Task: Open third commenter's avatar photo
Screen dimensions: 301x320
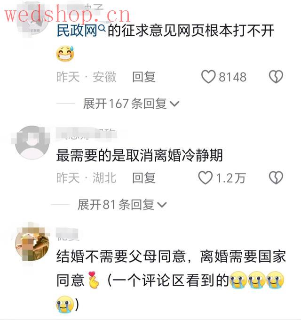Action: tap(32, 245)
